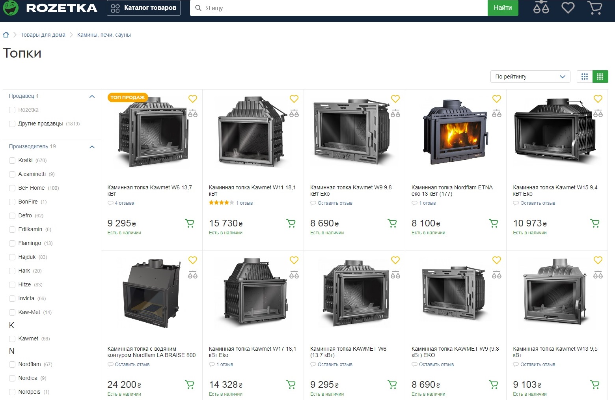615x400 pixels.
Task: Add Kawmet W15 9,4 кВт Eko to wishlist
Action: [x=598, y=99]
